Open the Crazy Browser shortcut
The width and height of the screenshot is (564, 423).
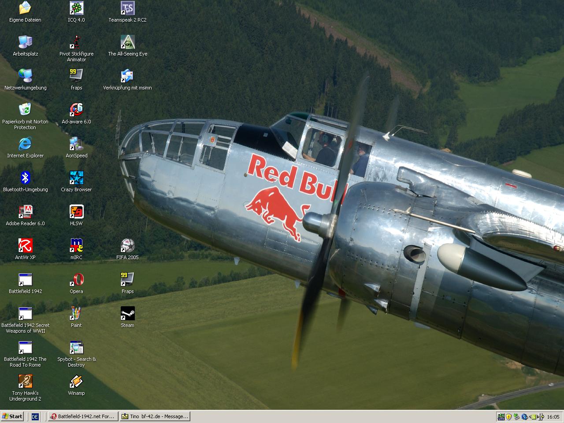(x=76, y=182)
